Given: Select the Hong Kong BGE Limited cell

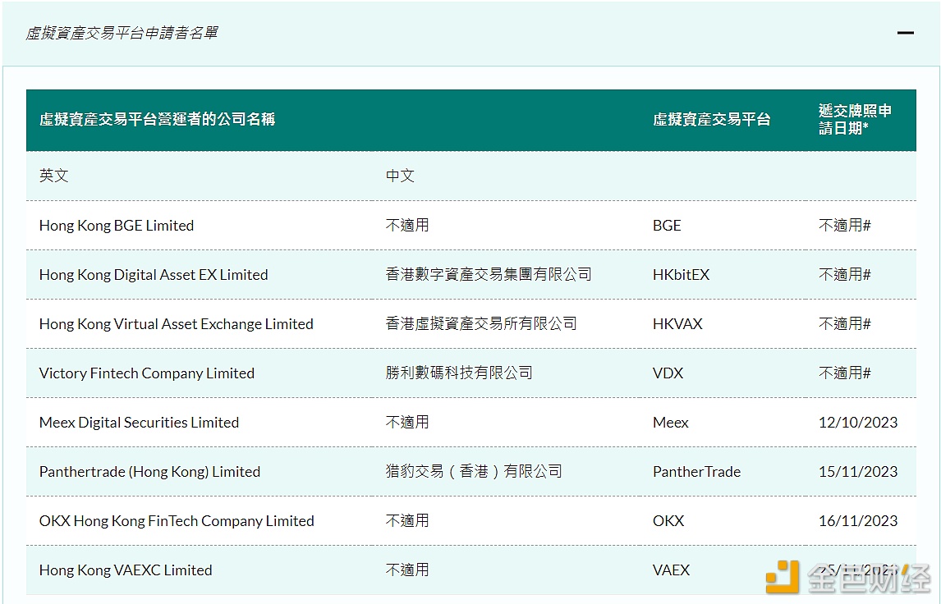Looking at the screenshot, I should point(117,226).
